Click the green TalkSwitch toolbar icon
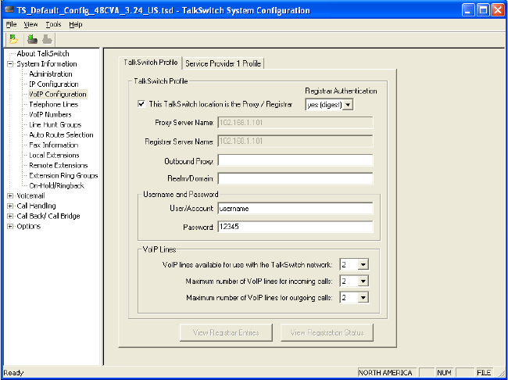 [x=32, y=40]
